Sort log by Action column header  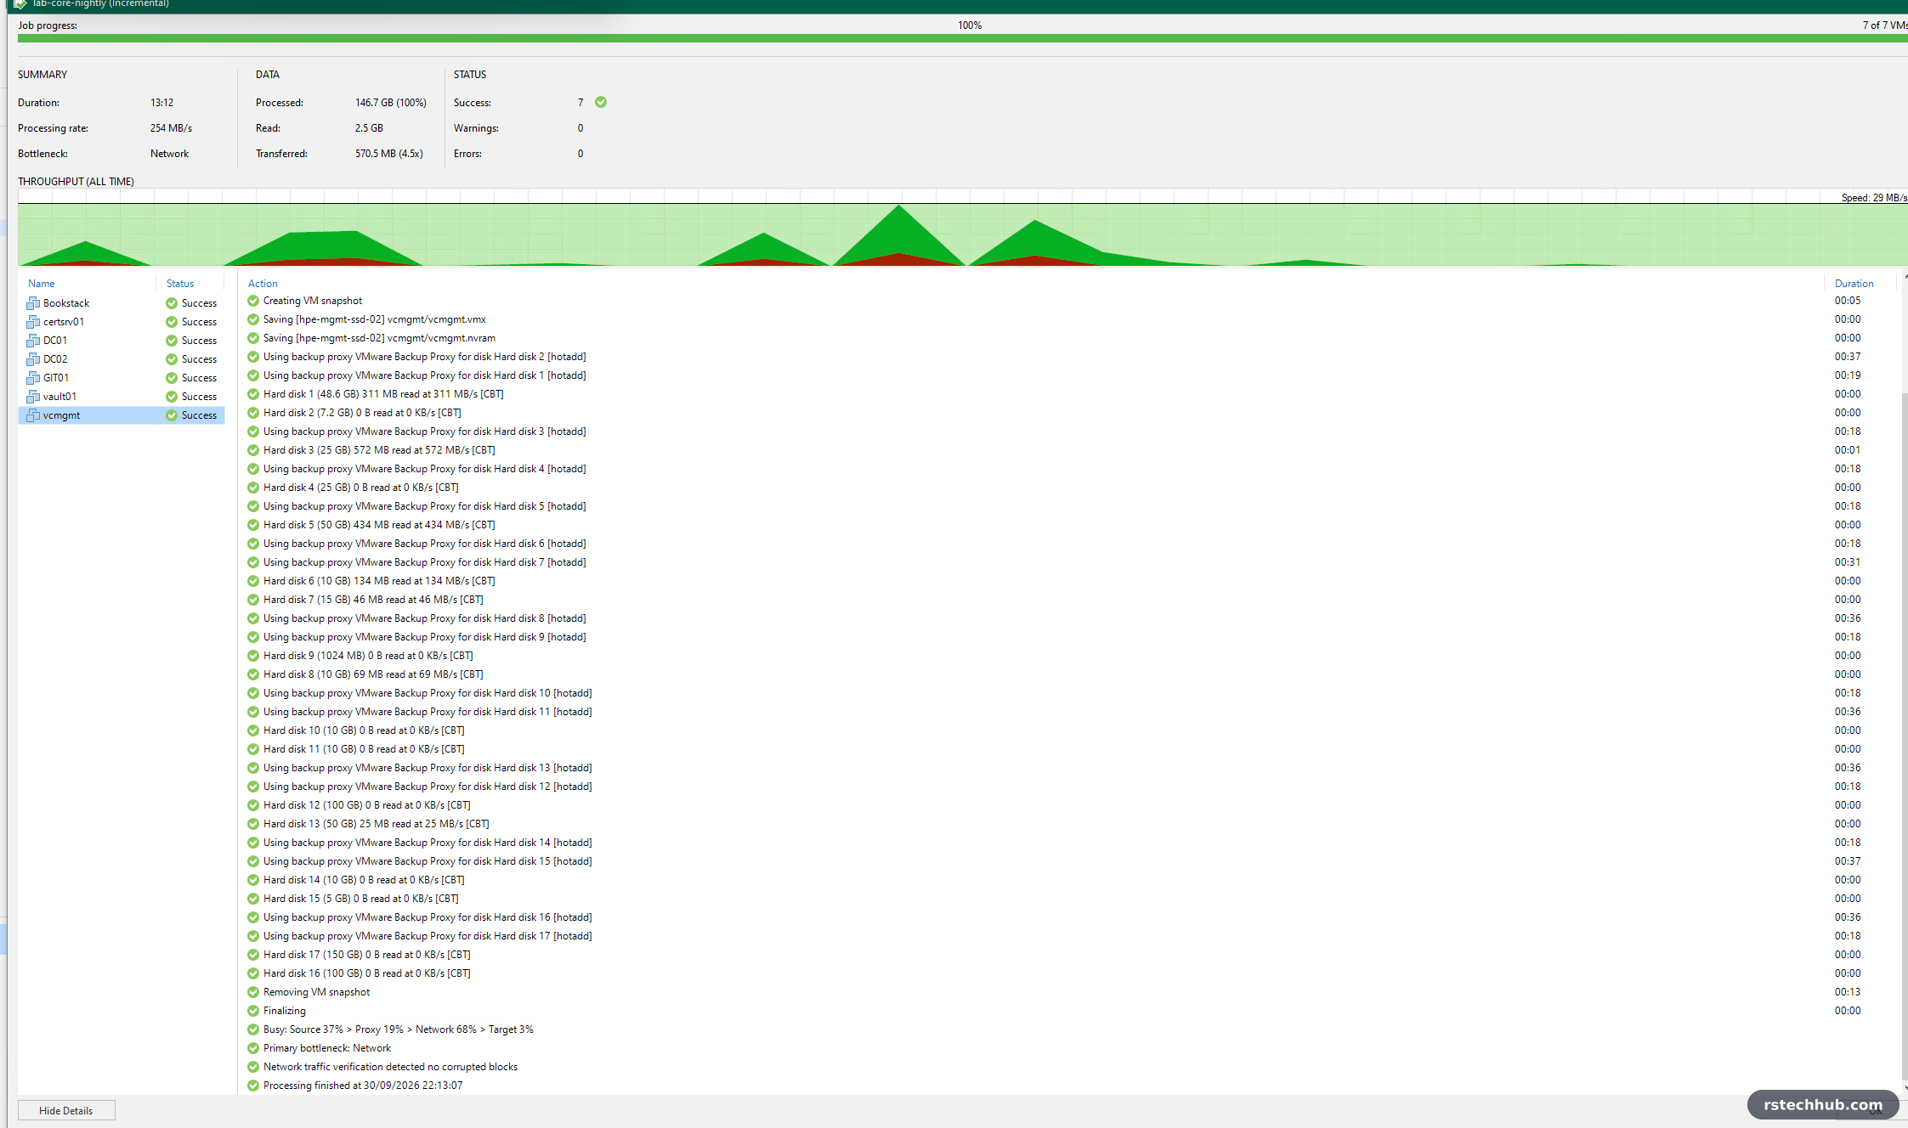point(263,284)
